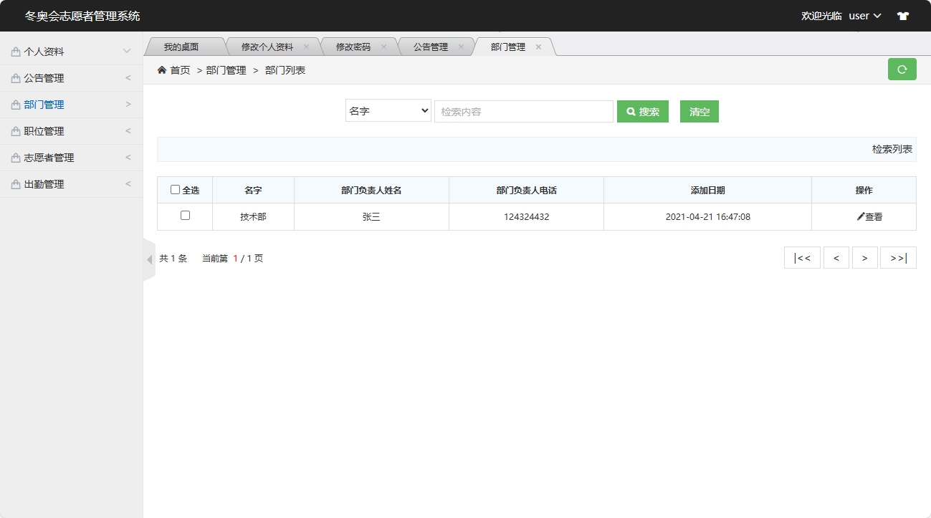Click the shirt theme icon in top bar
This screenshot has height=518, width=931.
click(x=902, y=15)
